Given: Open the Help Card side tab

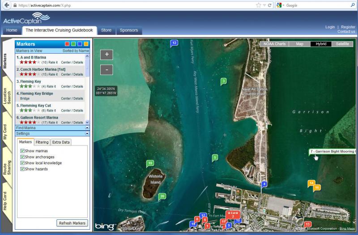Looking at the screenshot, I should point(5,201).
